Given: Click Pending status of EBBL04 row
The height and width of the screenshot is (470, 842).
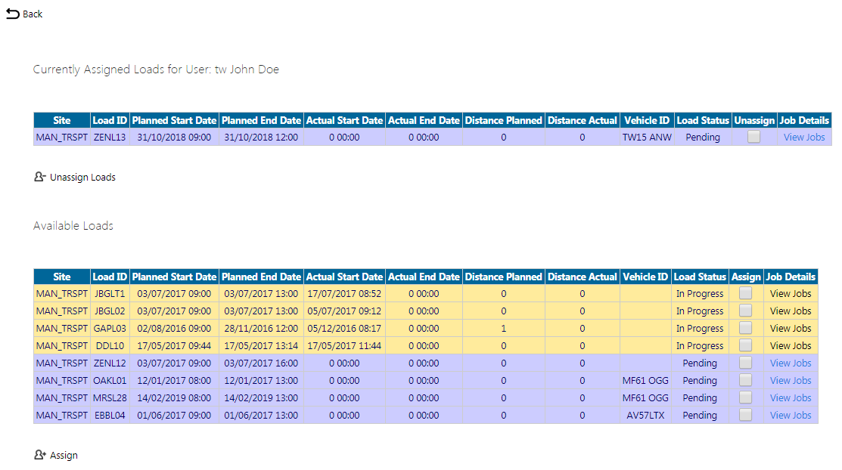Looking at the screenshot, I should click(700, 416).
